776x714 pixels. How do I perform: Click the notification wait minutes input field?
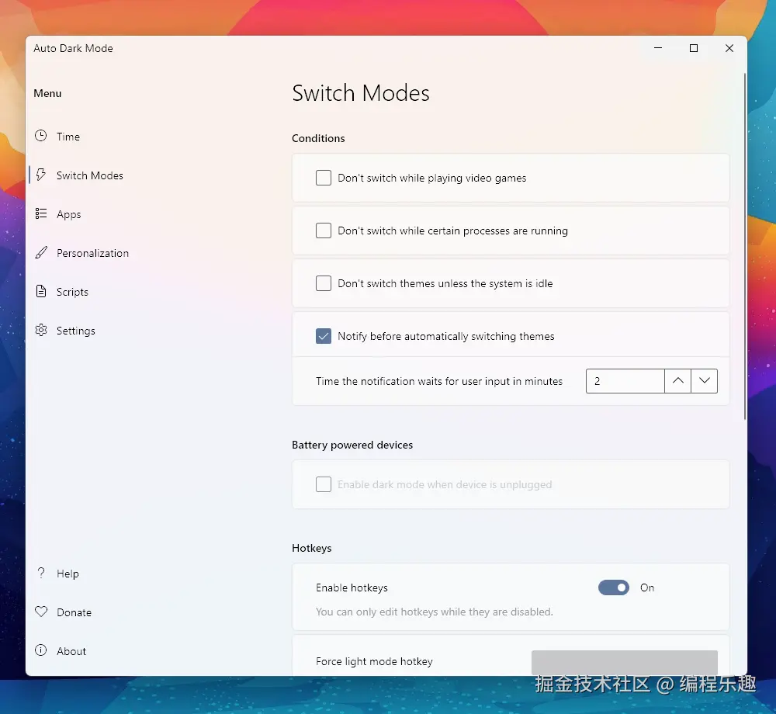pyautogui.click(x=625, y=381)
